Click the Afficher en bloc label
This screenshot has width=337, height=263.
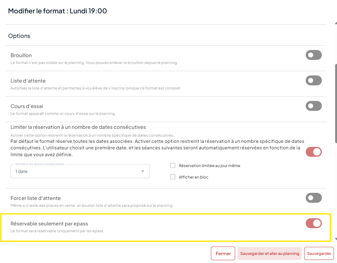click(x=193, y=177)
